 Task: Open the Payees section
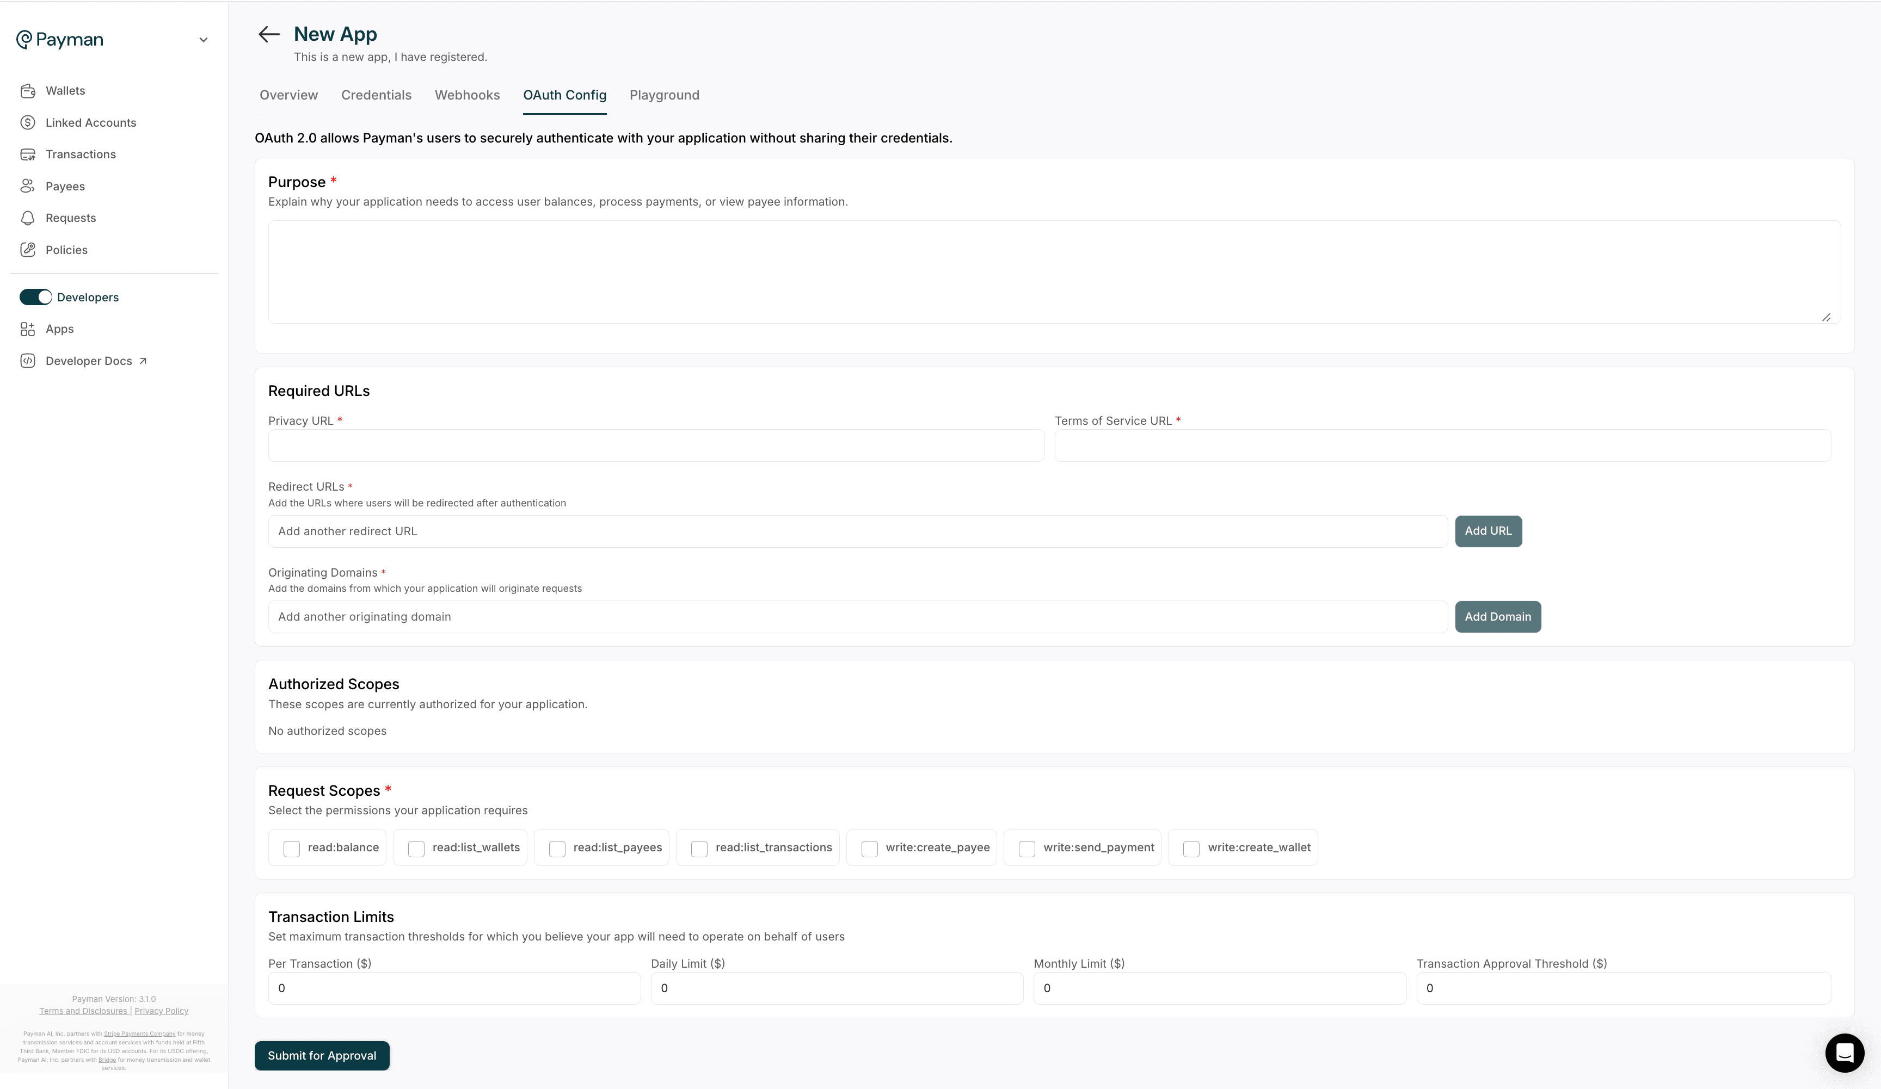(64, 185)
